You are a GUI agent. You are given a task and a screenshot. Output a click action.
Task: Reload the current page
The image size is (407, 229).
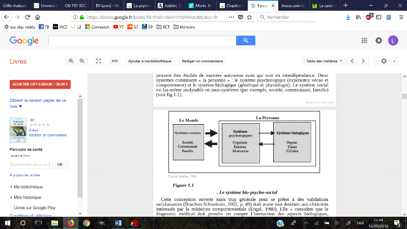tap(27, 17)
